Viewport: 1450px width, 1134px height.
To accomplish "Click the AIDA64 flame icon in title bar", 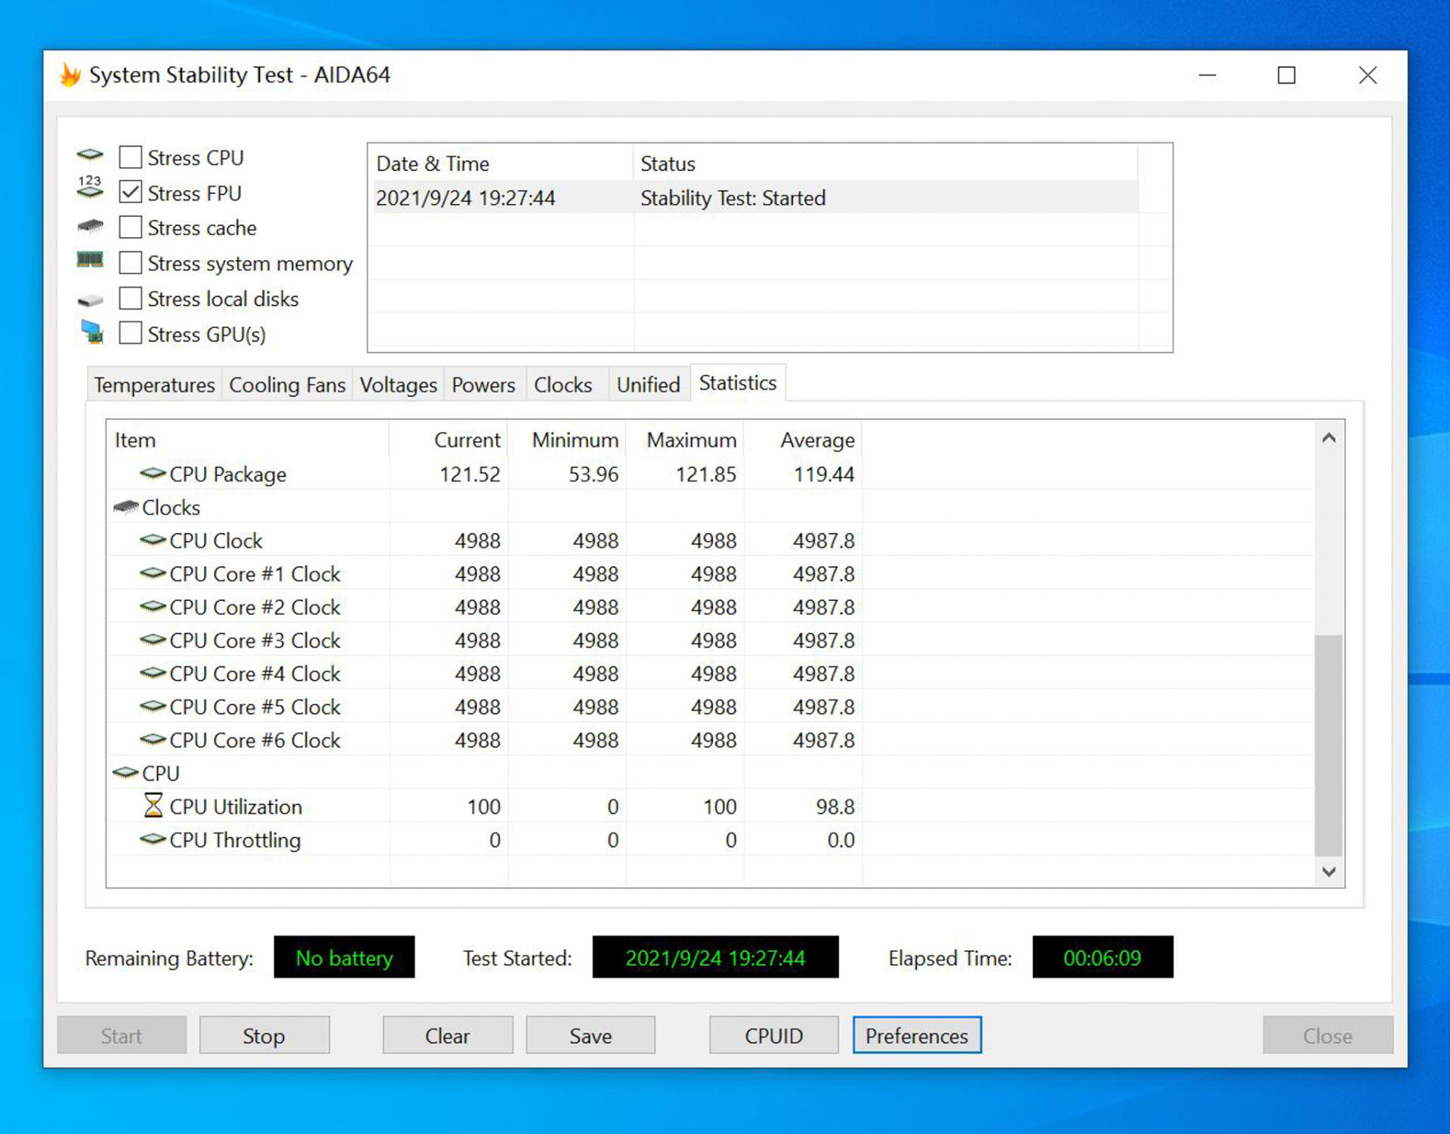I will pos(70,75).
